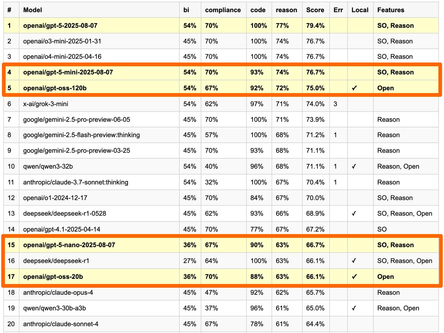The width and height of the screenshot is (444, 333).
Task: Click the Err value 3 for grok-3-mini
Action: pyautogui.click(x=335, y=104)
